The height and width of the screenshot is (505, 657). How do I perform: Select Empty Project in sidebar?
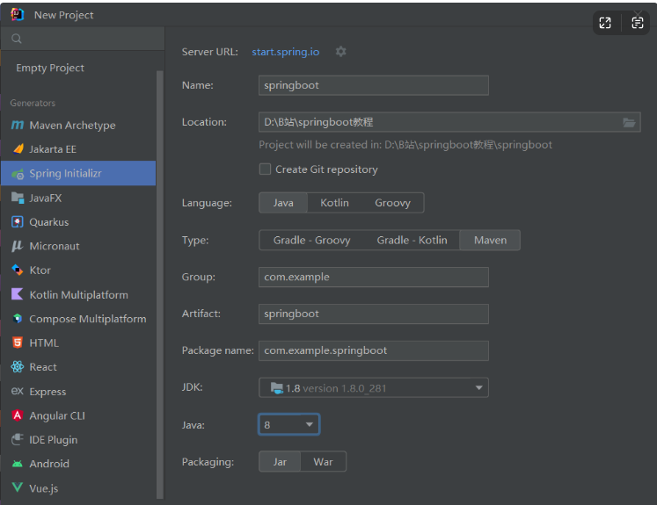click(x=50, y=68)
